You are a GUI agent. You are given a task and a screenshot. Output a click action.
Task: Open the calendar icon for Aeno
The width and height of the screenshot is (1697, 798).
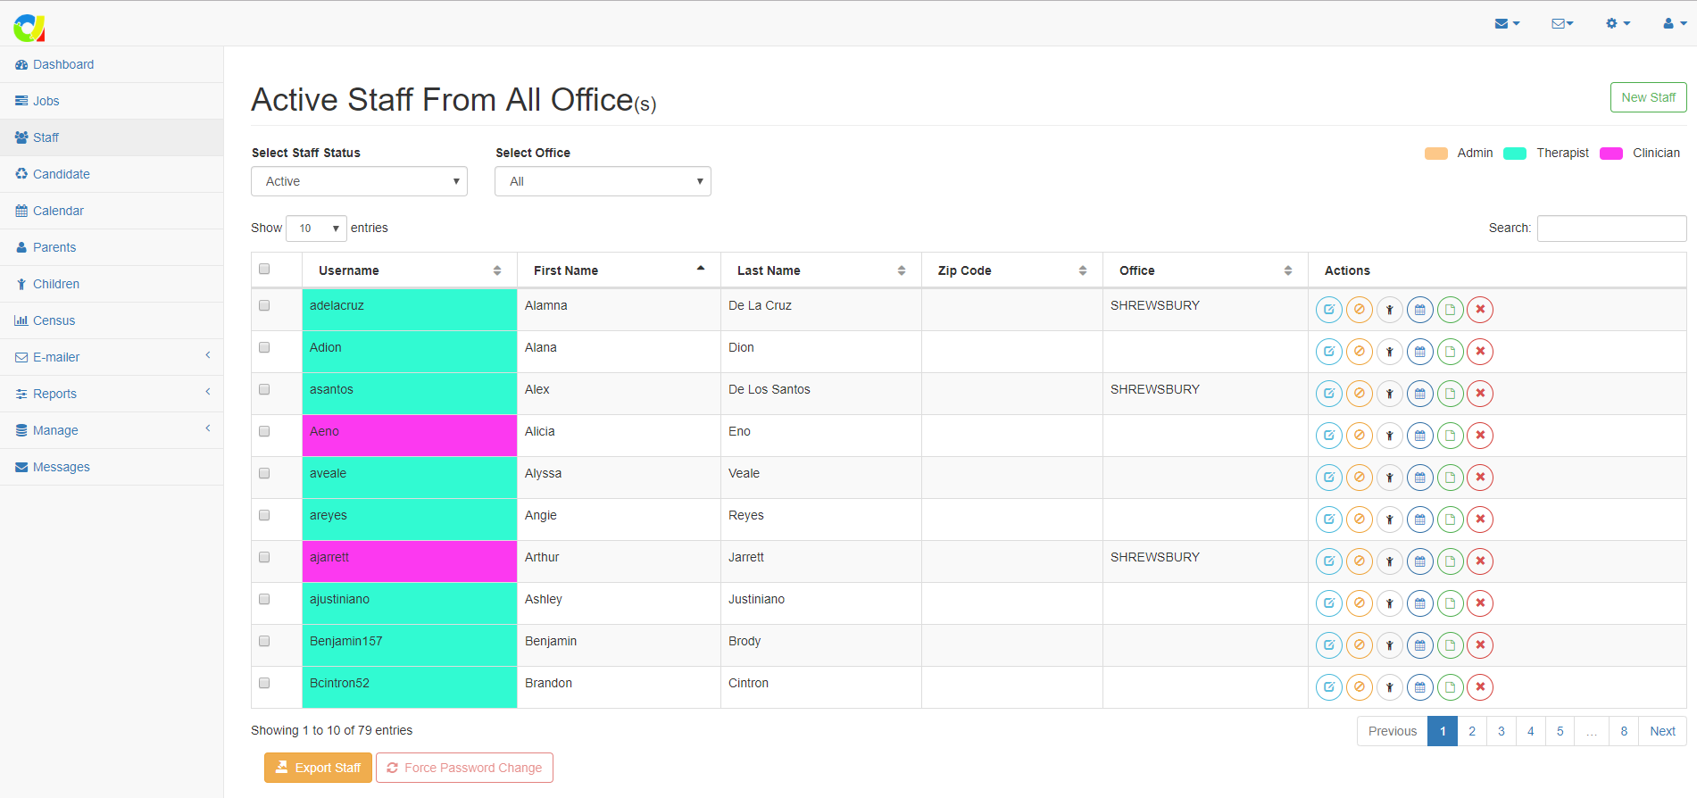point(1419,436)
